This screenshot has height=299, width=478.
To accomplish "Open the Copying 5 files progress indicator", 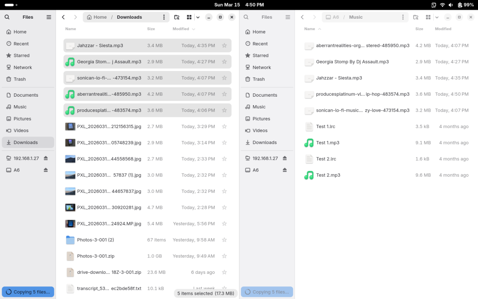I will (x=28, y=292).
